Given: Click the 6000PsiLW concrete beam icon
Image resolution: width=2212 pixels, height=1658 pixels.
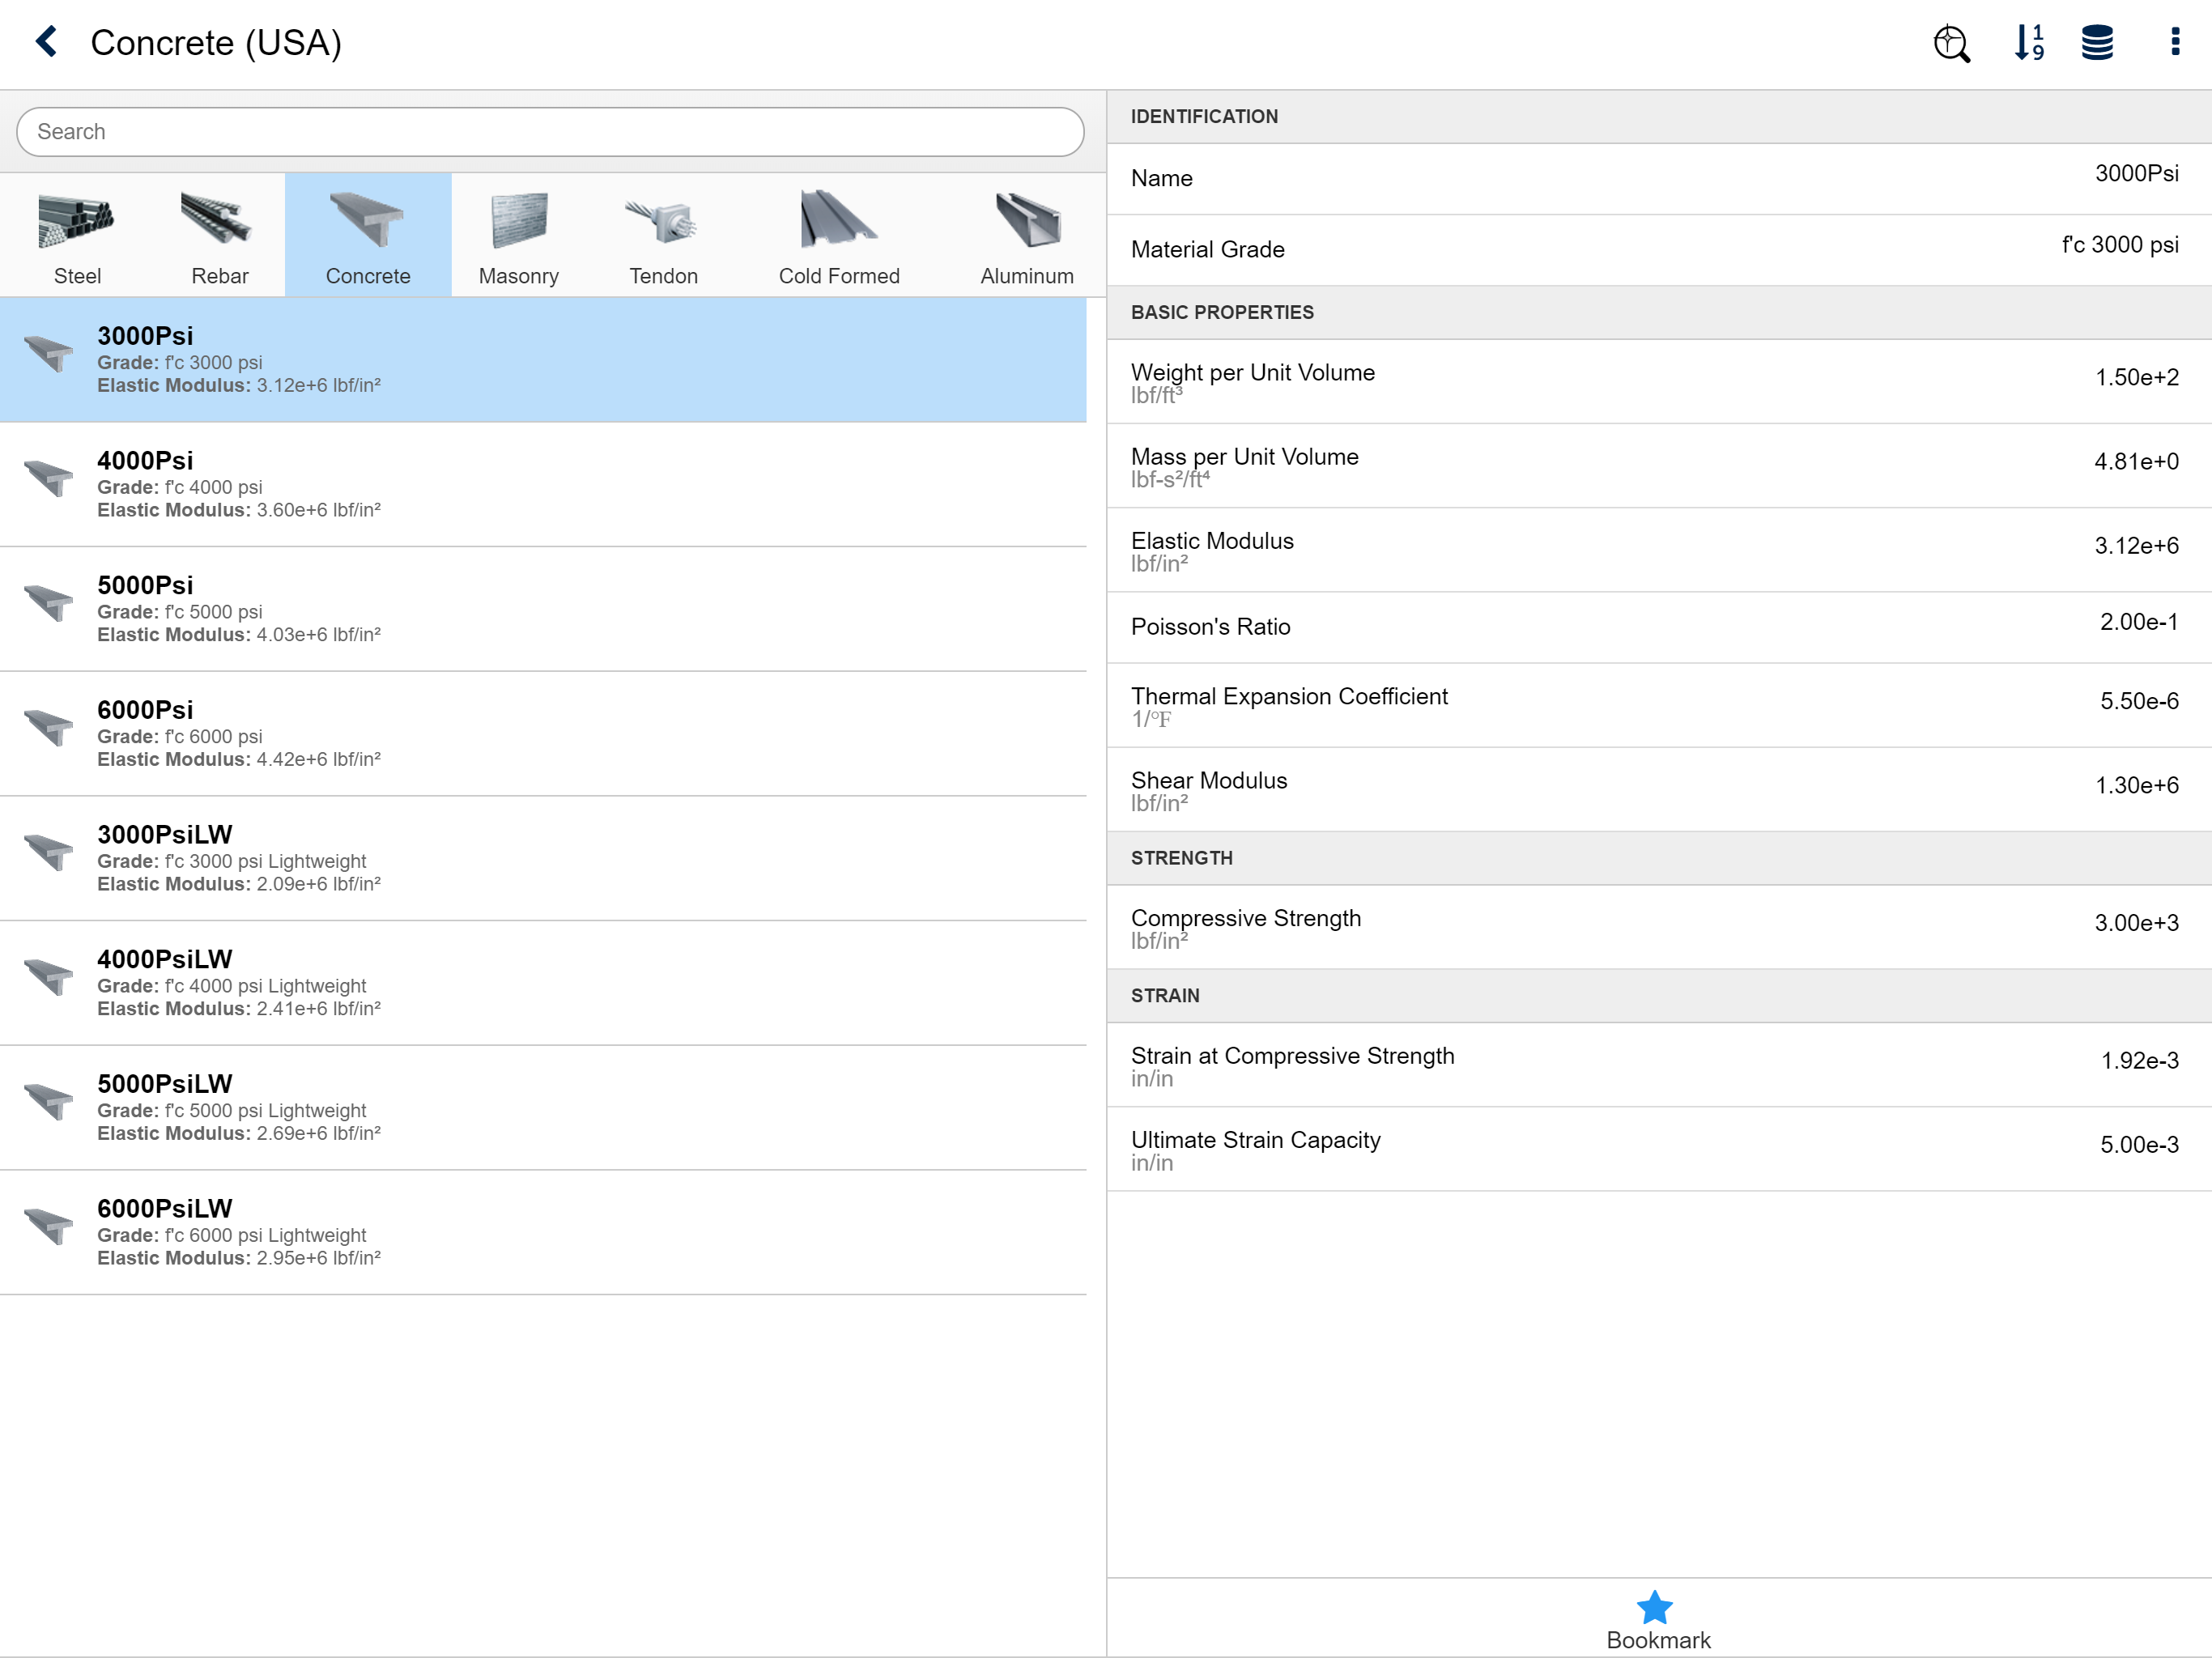Looking at the screenshot, I should pos(48,1226).
